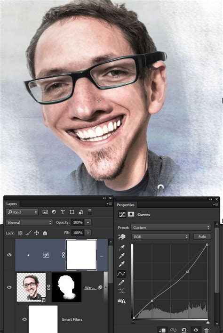Viewport: 223px width, 333px height.
Task: Click mask link icon on caricature layer
Action: (48, 287)
